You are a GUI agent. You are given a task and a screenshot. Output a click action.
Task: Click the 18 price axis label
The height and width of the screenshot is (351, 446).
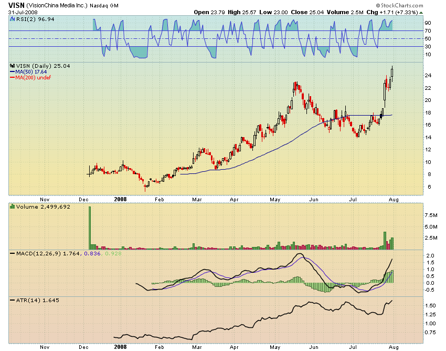(428, 112)
